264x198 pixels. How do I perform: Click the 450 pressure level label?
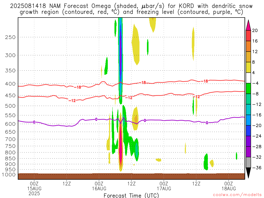tap(10, 95)
